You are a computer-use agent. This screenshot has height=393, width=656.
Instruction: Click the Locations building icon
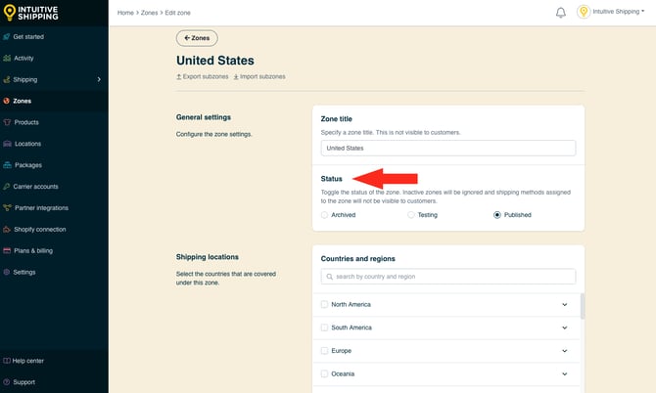[7, 144]
